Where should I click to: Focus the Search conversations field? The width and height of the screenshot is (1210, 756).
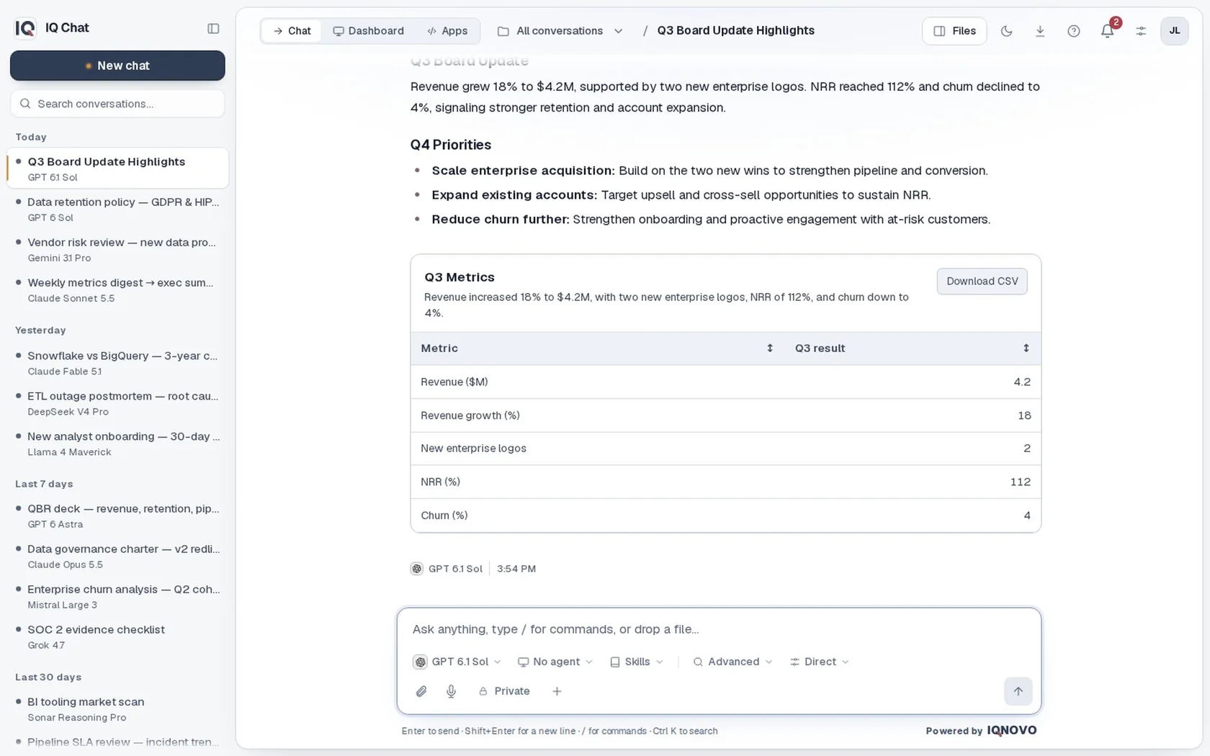point(117,104)
